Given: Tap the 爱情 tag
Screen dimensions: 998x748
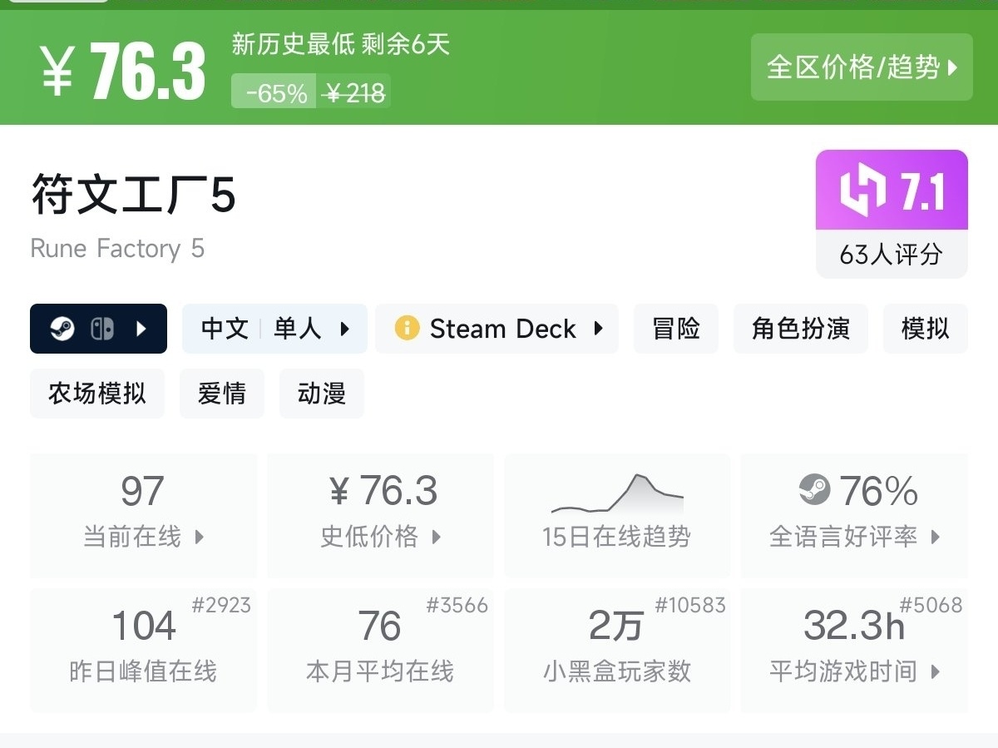Looking at the screenshot, I should point(222,394).
